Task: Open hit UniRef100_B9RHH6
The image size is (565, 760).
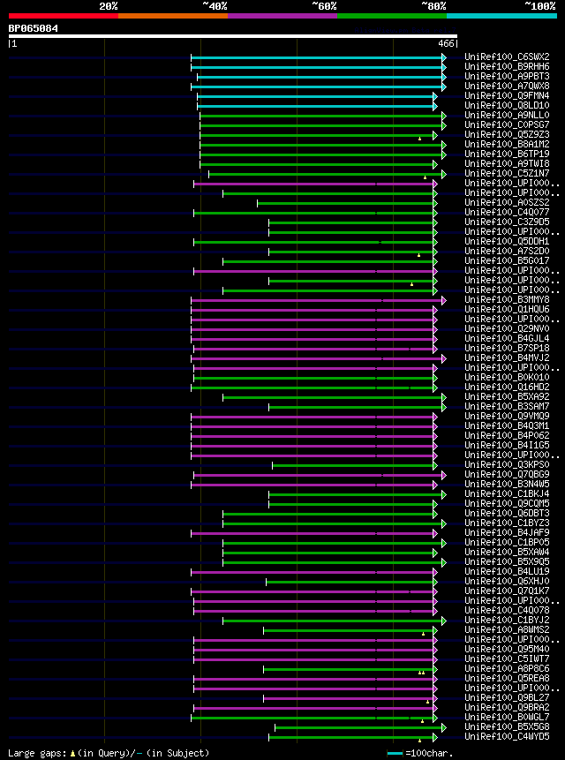Action: coord(507,66)
